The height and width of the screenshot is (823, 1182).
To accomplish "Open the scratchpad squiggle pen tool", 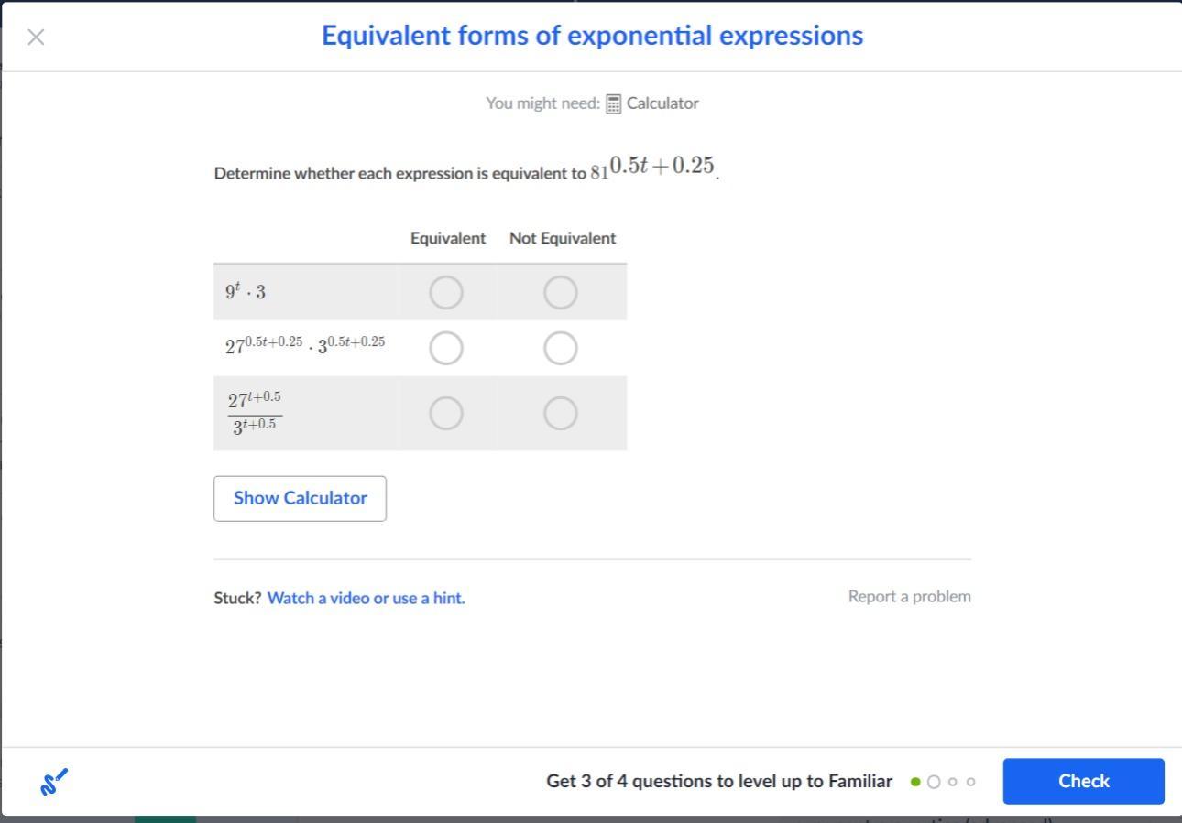I will tap(54, 782).
